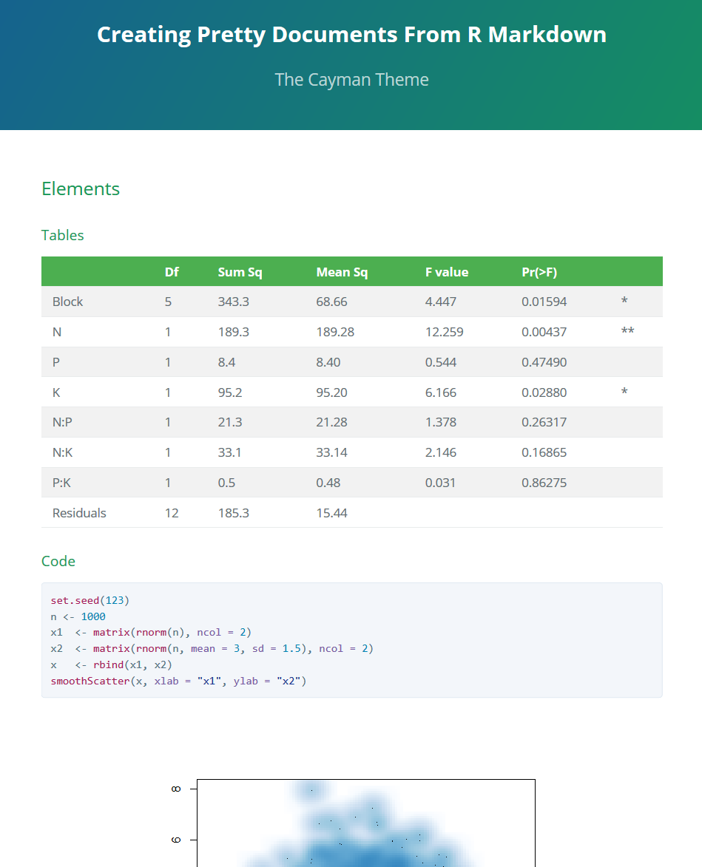The height and width of the screenshot is (867, 702).
Task: Click the double asterisk in N row
Action: point(627,331)
